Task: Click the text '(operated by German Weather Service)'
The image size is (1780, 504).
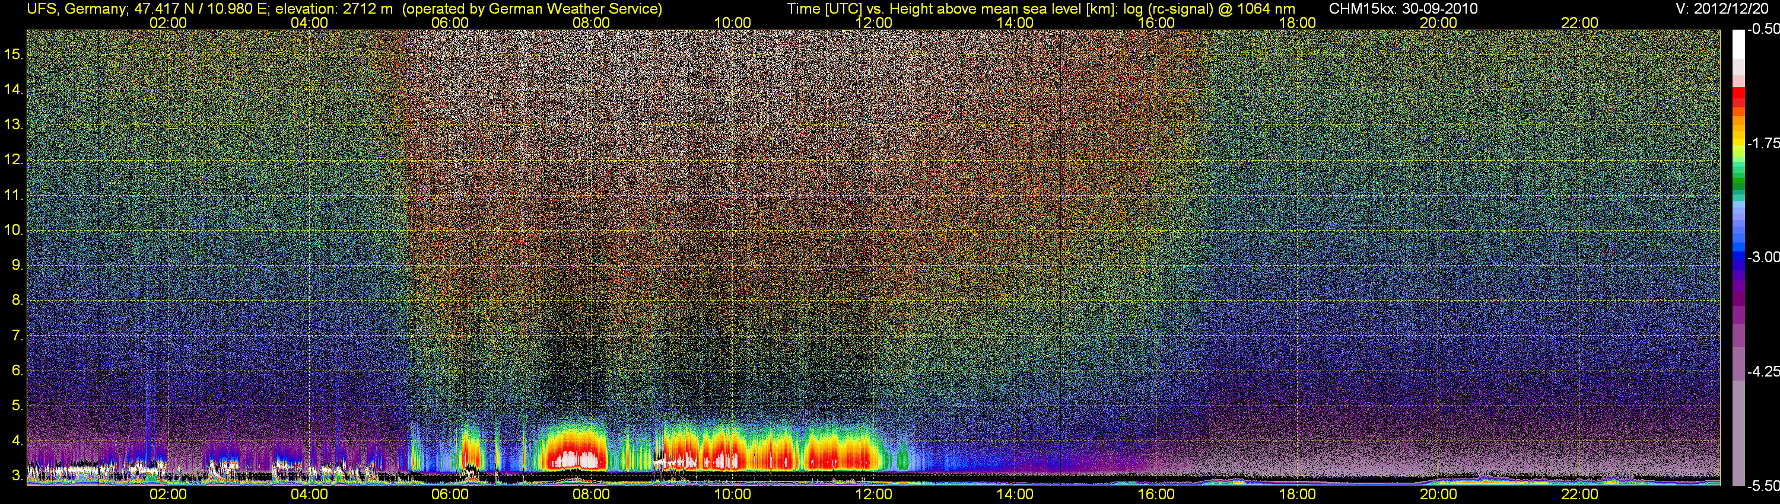Action: tap(532, 9)
